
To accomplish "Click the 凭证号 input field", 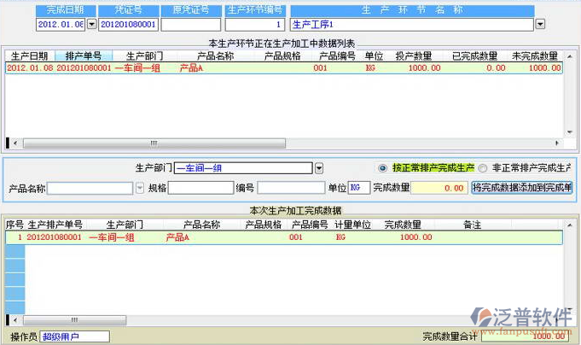I will 128,24.
